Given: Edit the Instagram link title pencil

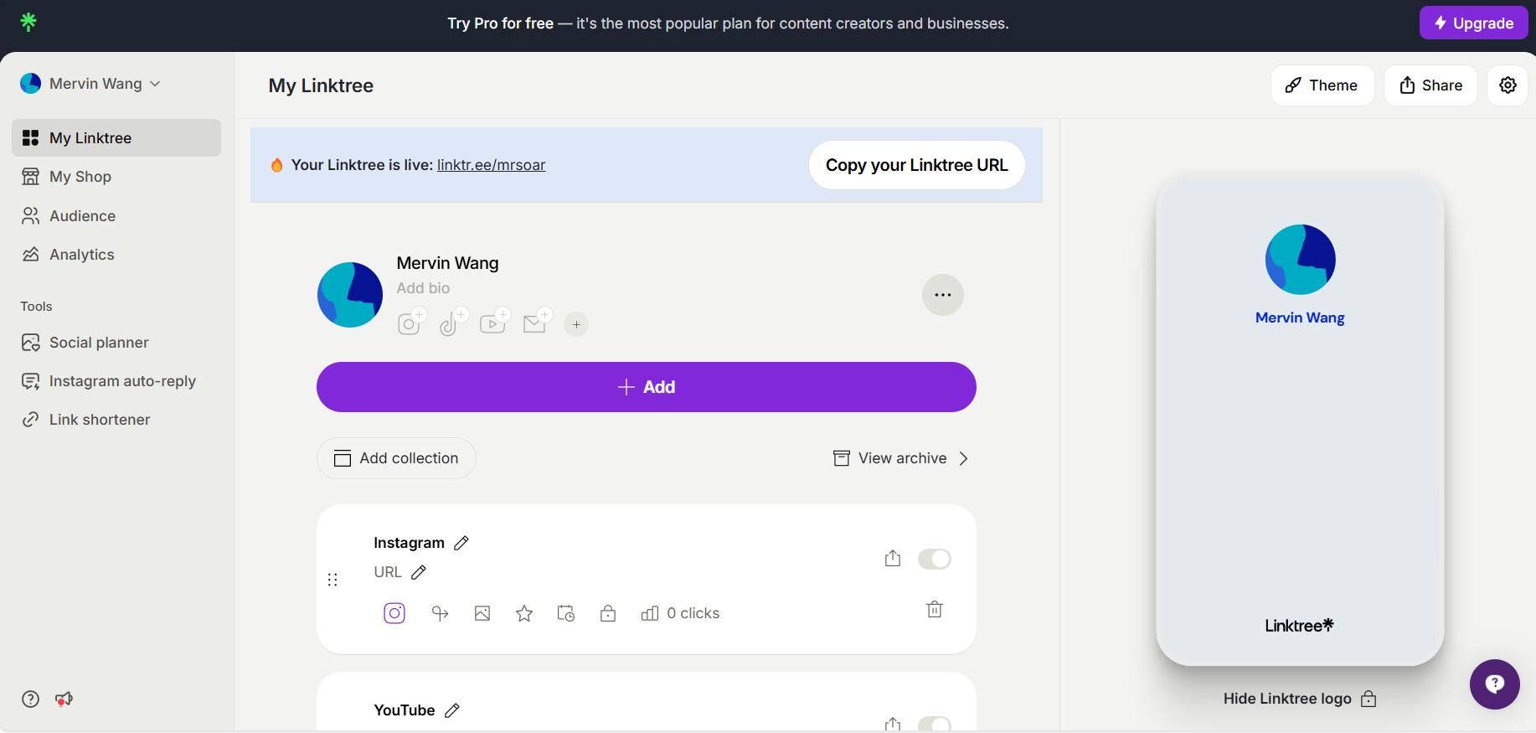Looking at the screenshot, I should 461,543.
